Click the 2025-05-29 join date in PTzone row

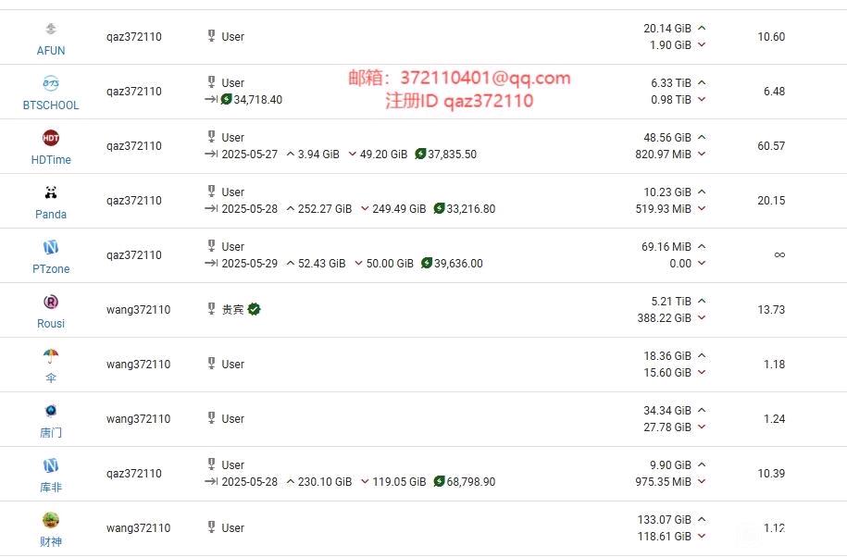pos(249,264)
